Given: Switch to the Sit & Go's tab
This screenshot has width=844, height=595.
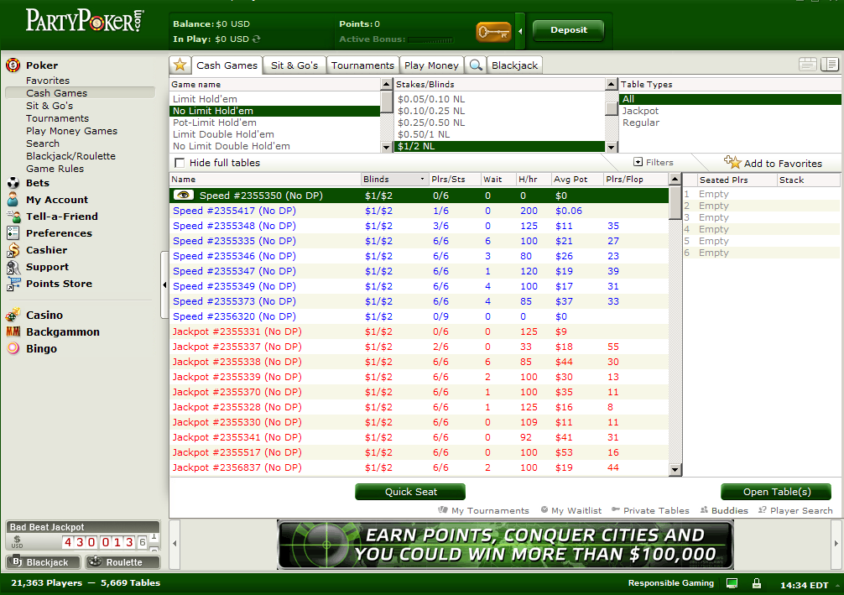Looking at the screenshot, I should (x=294, y=65).
